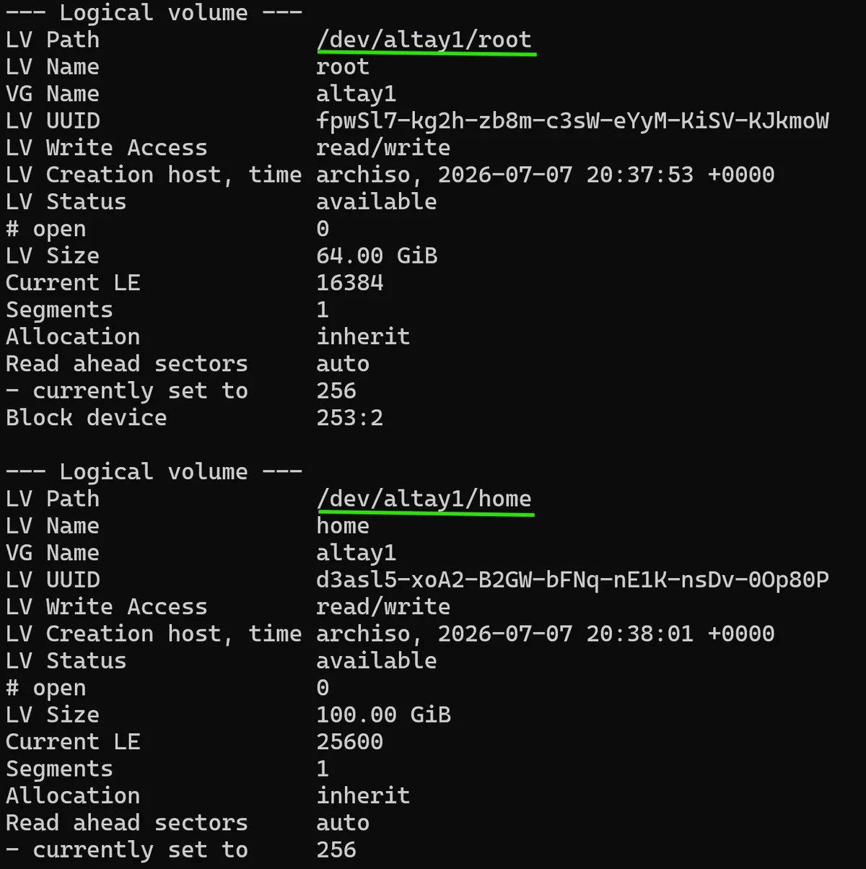Click the second 'Allocation' inherit value
This screenshot has width=866, height=869.
pyautogui.click(x=363, y=795)
